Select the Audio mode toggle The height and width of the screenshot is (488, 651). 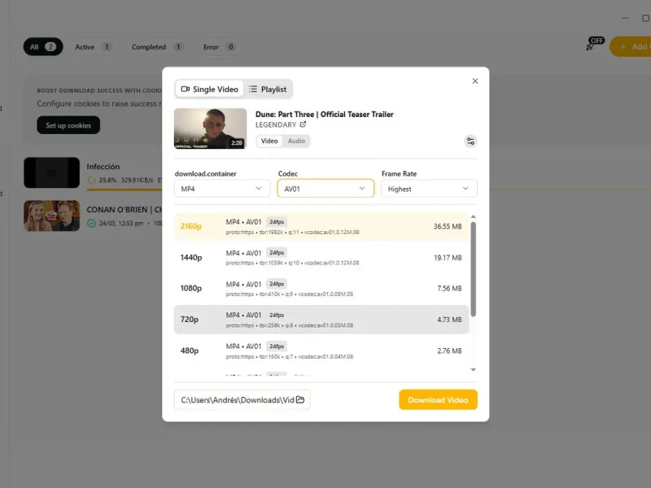296,141
